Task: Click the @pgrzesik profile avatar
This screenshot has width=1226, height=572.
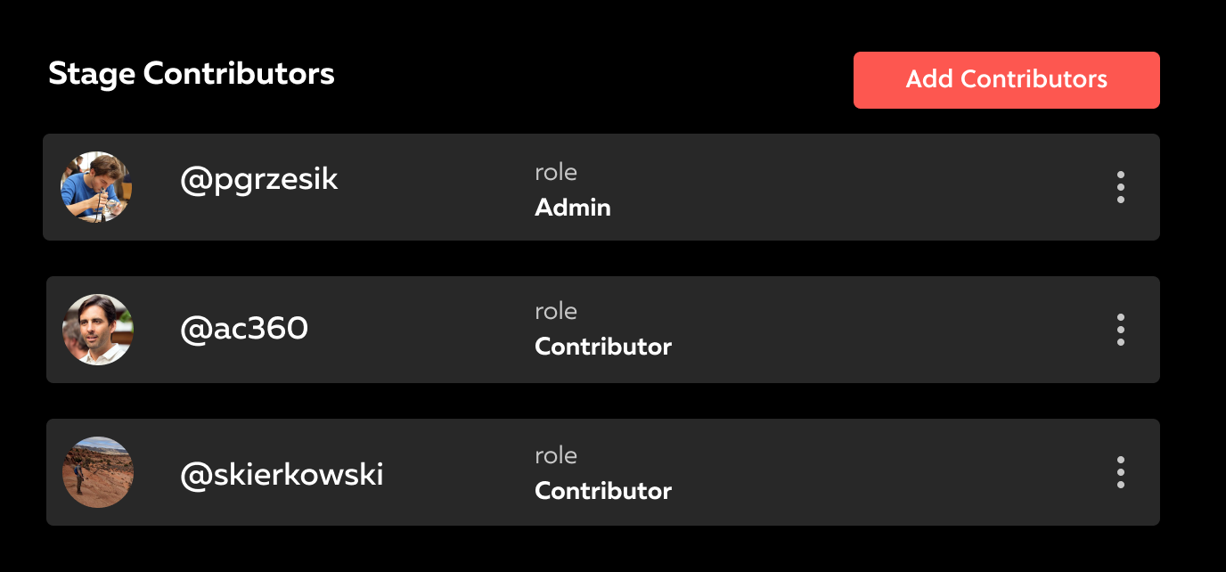Action: 96,187
